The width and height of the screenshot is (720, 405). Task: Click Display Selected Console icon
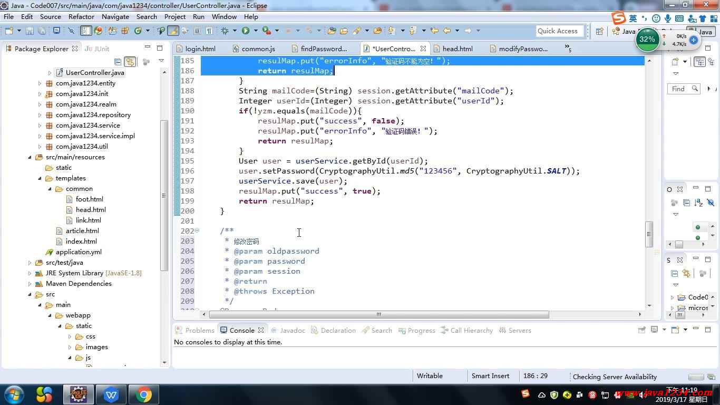pos(655,330)
